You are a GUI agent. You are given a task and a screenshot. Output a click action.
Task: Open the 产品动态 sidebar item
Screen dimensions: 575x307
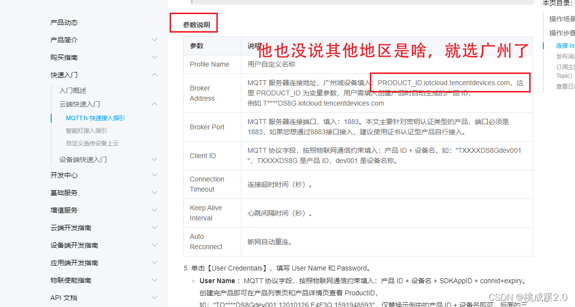(x=64, y=22)
